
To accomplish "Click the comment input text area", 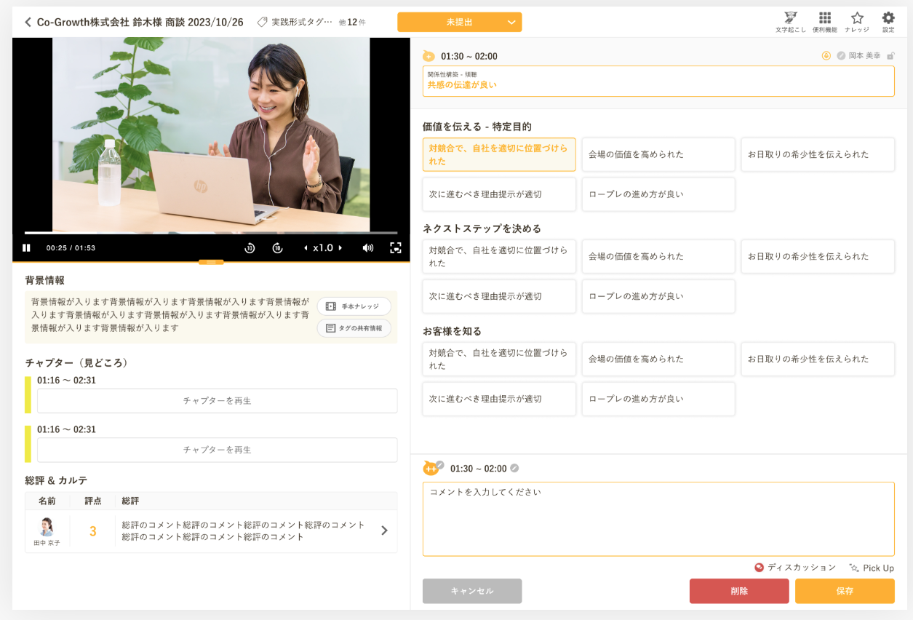I will (658, 518).
